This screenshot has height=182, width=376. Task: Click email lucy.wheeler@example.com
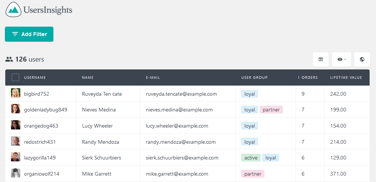coord(177,126)
